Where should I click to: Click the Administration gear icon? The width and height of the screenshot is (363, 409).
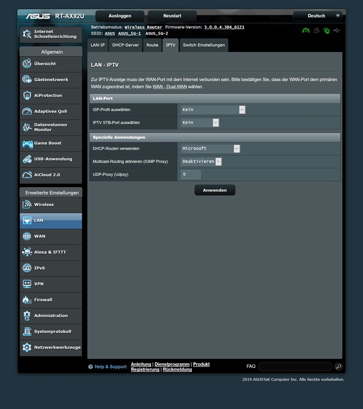pyautogui.click(x=27, y=316)
